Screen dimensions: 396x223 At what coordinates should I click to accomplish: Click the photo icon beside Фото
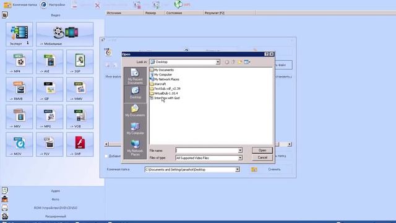(5, 199)
